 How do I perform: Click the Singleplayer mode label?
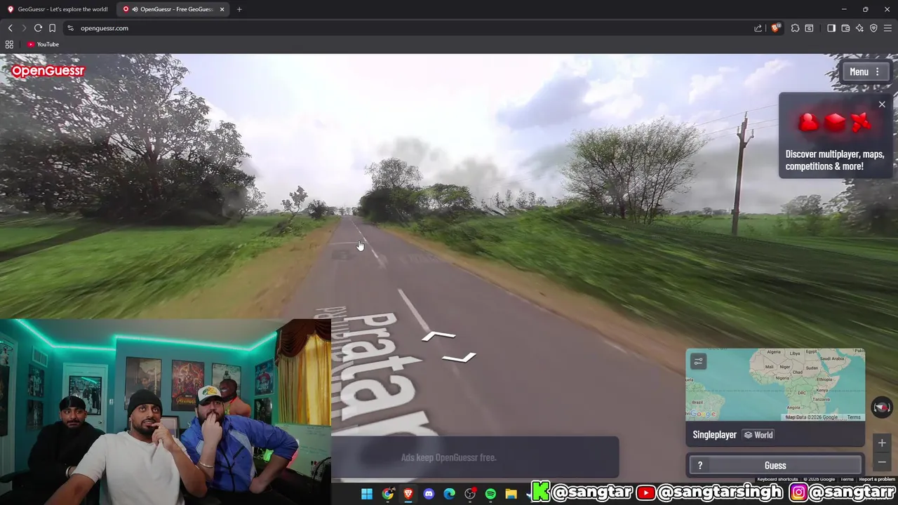[x=714, y=435]
